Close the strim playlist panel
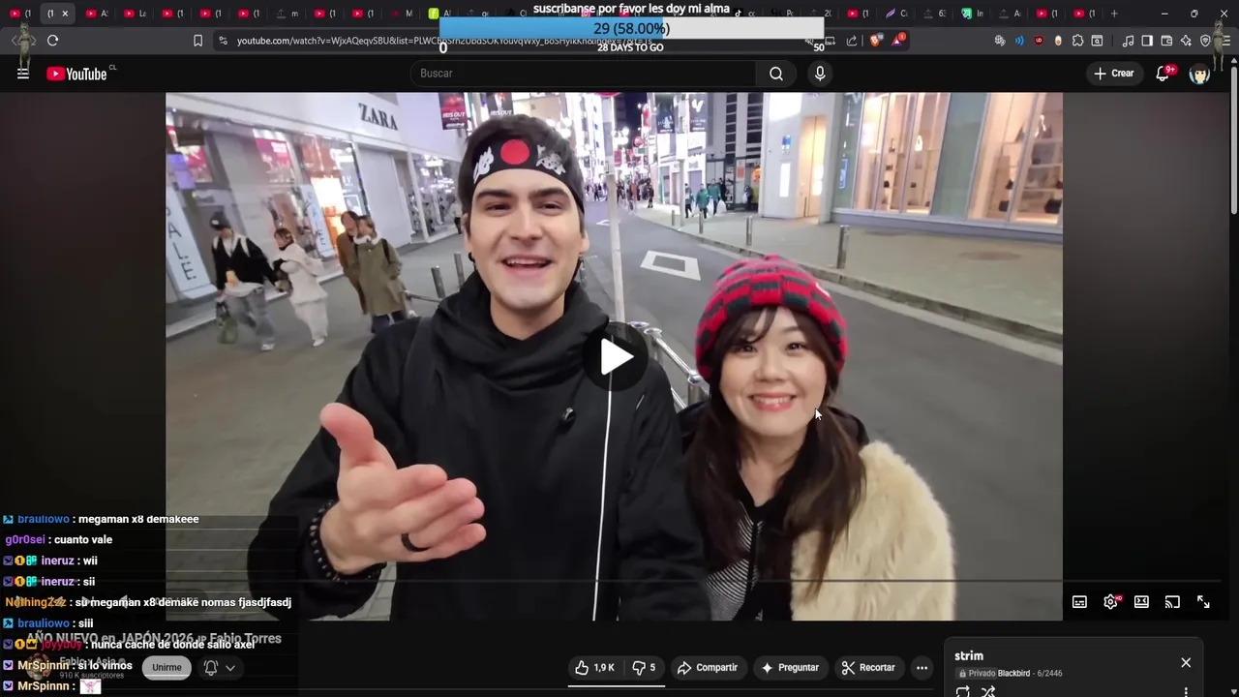This screenshot has height=697, width=1239. [x=1186, y=662]
